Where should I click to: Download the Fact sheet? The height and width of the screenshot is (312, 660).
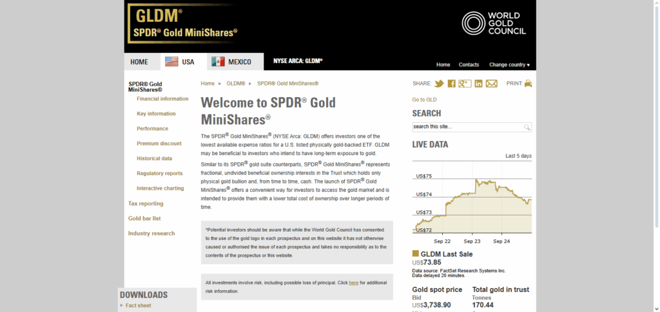coord(139,306)
